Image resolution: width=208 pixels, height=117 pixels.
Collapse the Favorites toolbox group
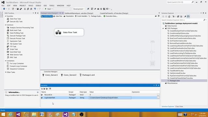pyautogui.click(x=6, y=16)
